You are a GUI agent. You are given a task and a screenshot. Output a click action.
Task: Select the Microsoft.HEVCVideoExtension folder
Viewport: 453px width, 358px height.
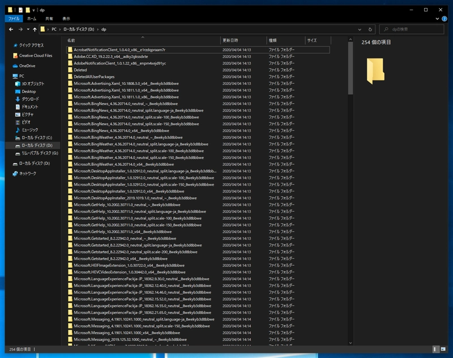coord(198,272)
